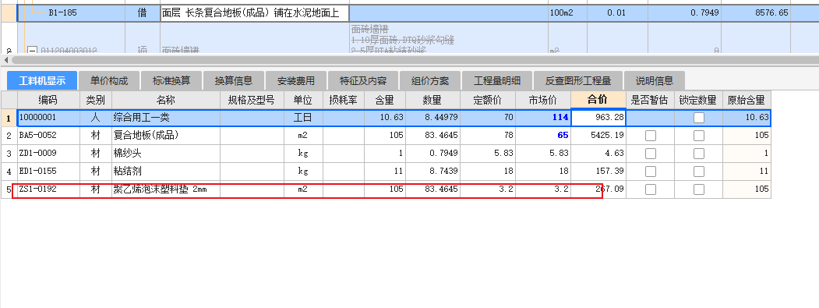The width and height of the screenshot is (819, 308).
Task: Click the 单位 column header
Action: (x=303, y=99)
